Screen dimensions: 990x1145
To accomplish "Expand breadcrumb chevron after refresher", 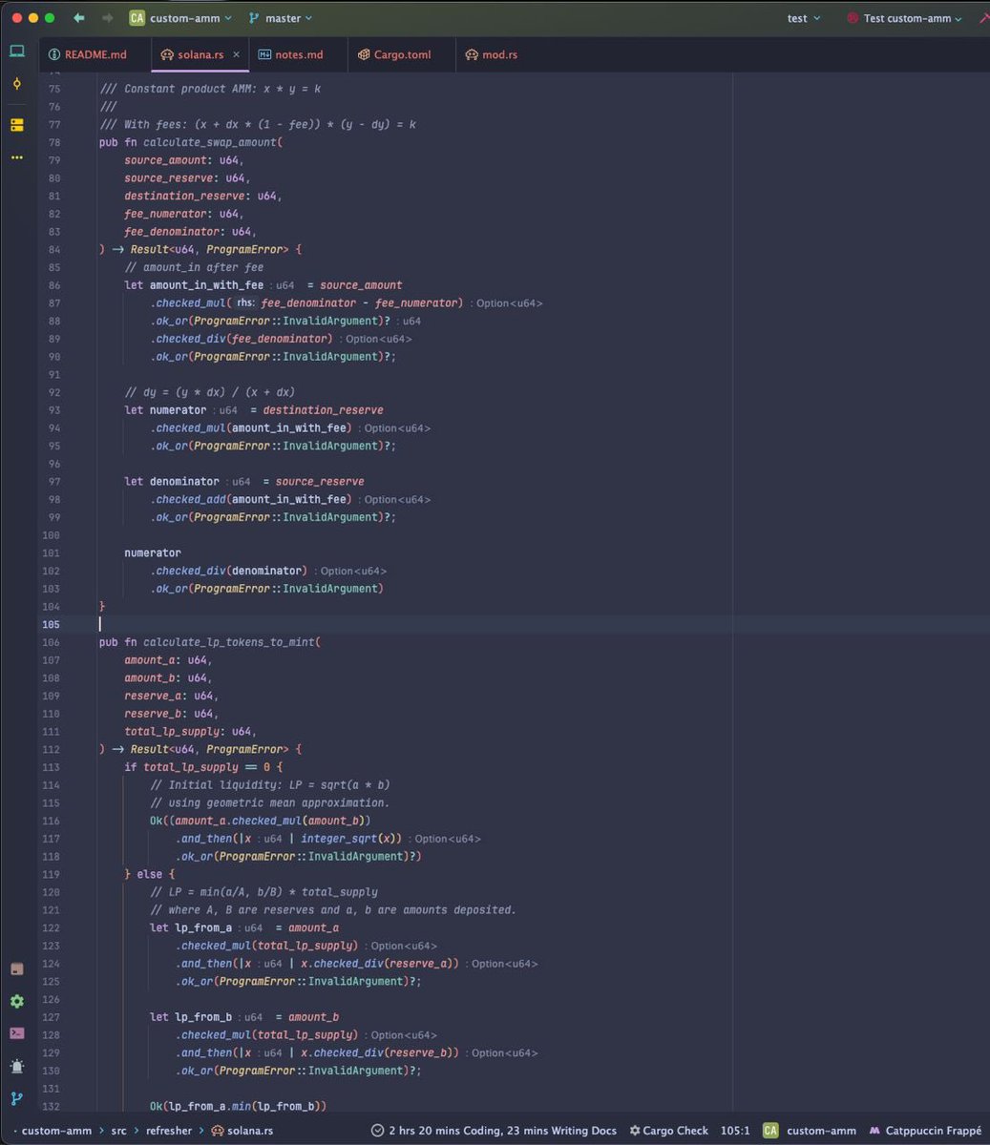I will pos(200,1131).
